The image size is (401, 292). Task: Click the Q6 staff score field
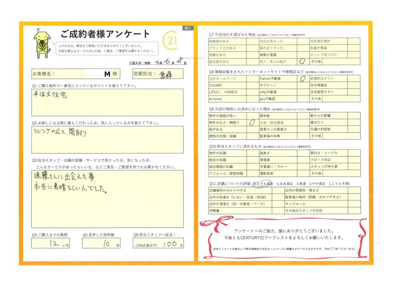tap(159, 243)
